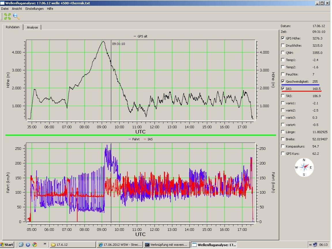Open Windows Media Player from quick launch

(x=28, y=245)
